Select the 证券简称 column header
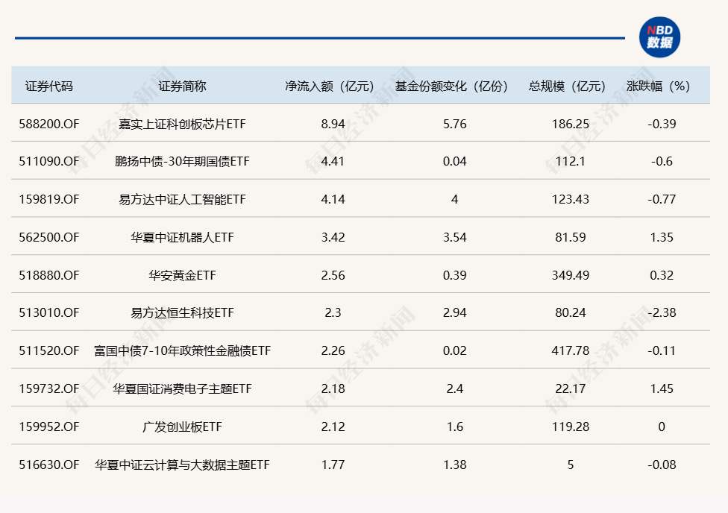The height and width of the screenshot is (513, 728). 182,86
